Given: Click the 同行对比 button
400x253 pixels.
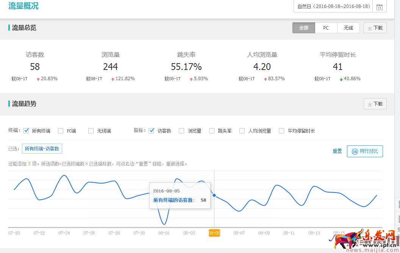Looking at the screenshot, I should click(x=365, y=151).
